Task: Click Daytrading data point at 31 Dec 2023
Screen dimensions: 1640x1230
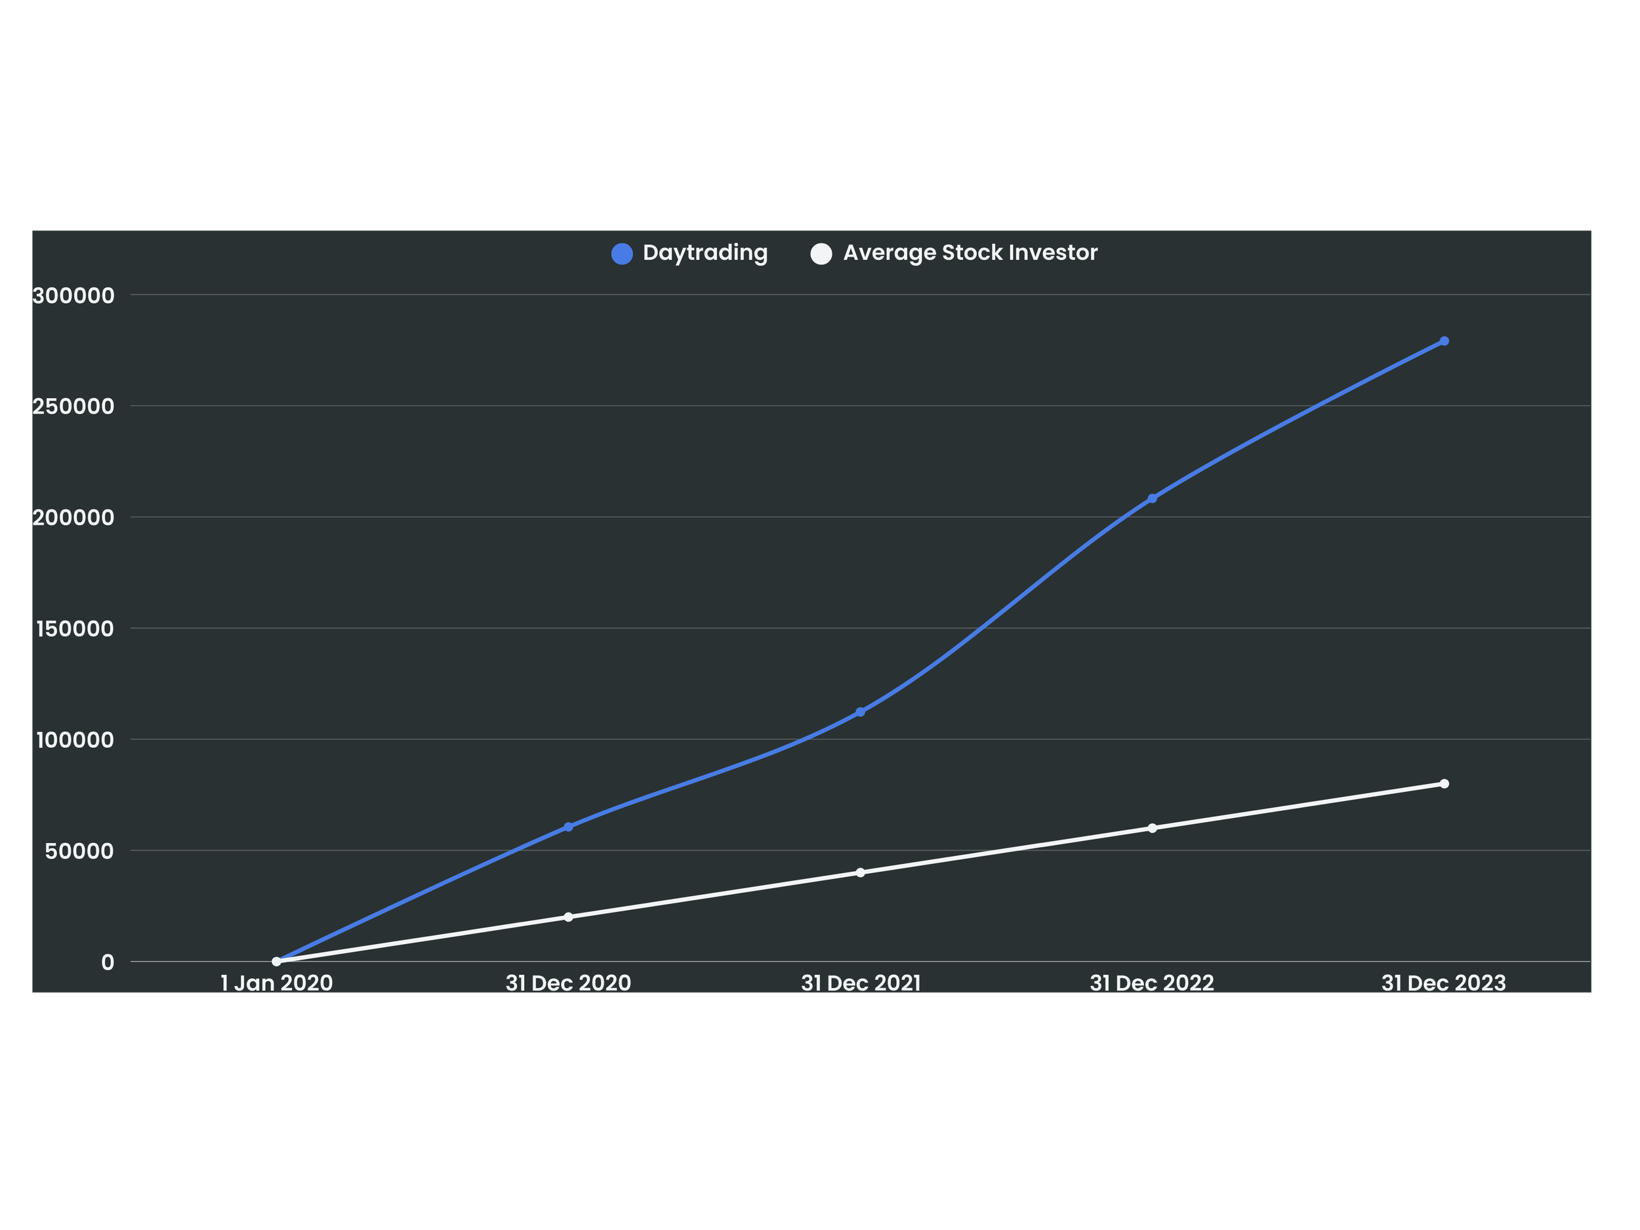Action: tap(1445, 341)
